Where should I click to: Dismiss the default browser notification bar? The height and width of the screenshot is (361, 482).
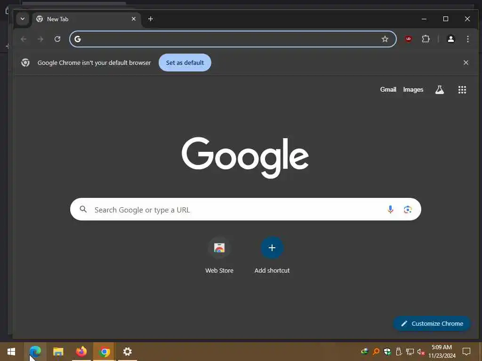[466, 63]
